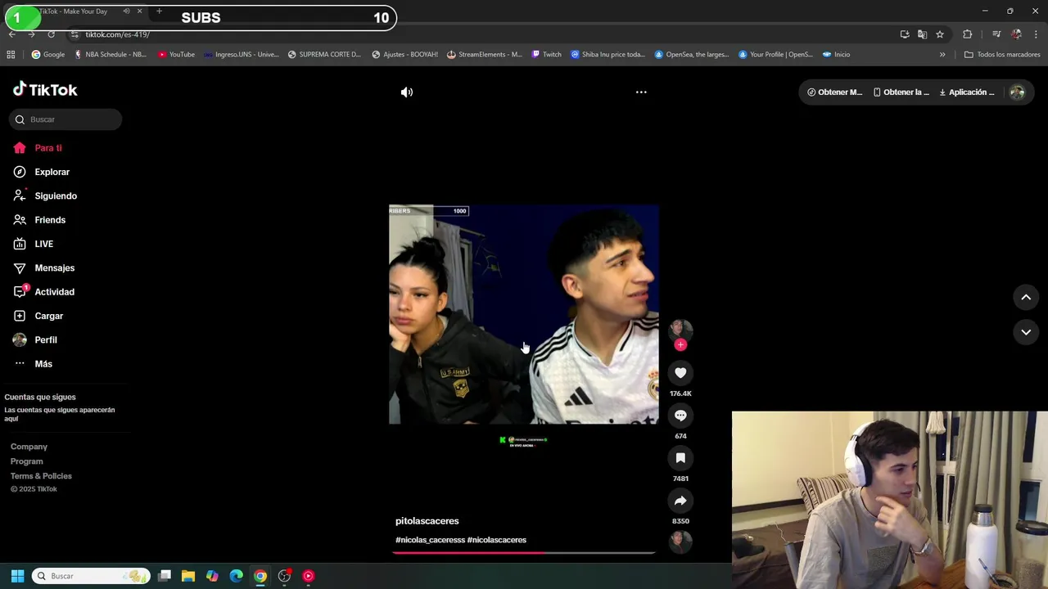The width and height of the screenshot is (1048, 589).
Task: Open the pitolascaceres username link
Action: (427, 521)
